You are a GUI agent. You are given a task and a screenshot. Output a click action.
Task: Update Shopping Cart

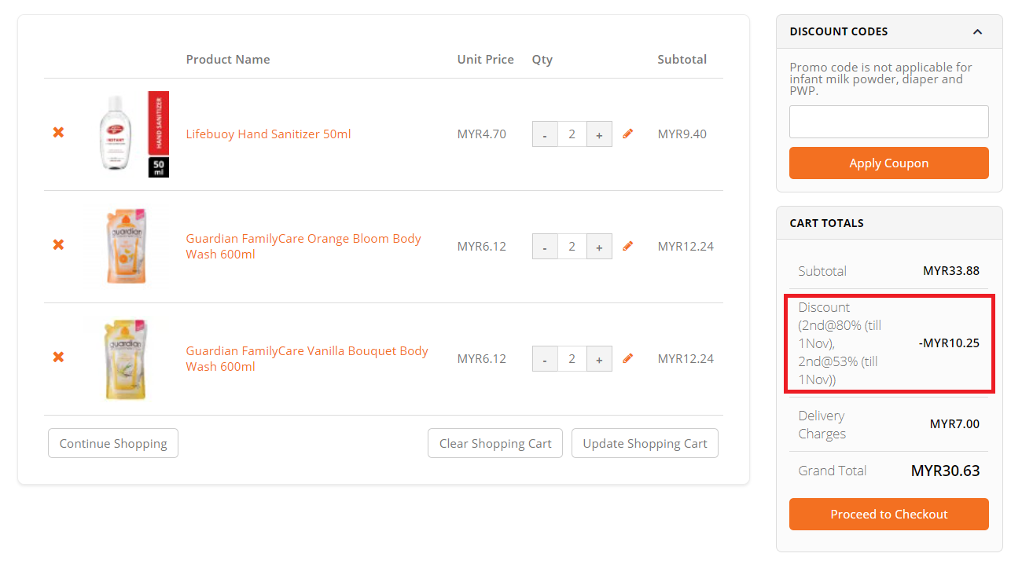(645, 443)
